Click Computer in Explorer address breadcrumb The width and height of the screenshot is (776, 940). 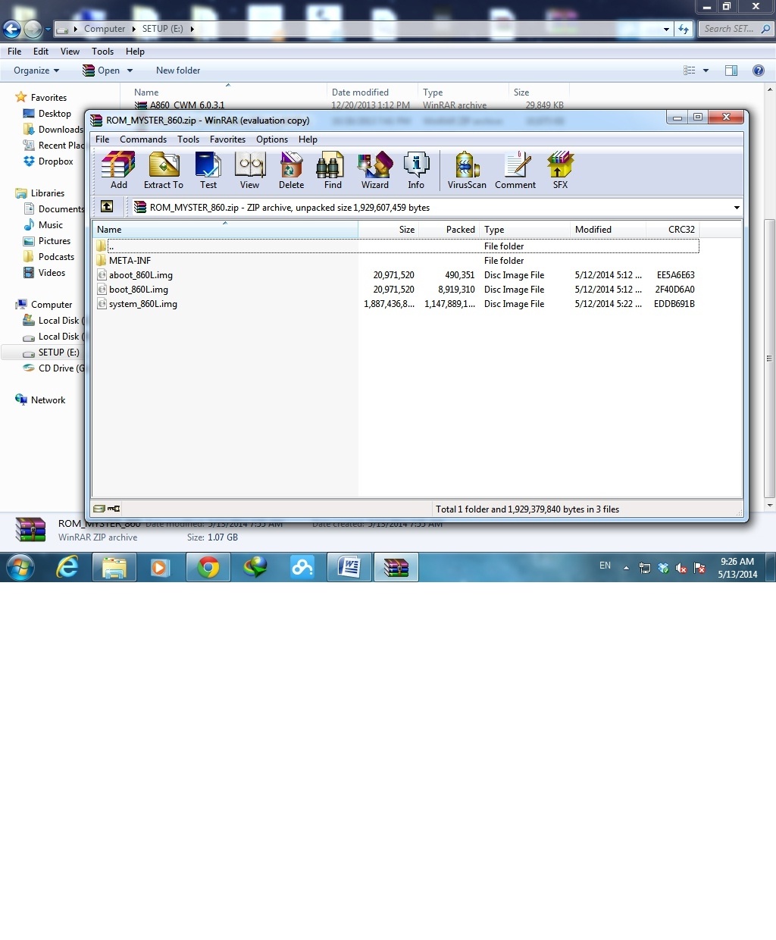[105, 29]
